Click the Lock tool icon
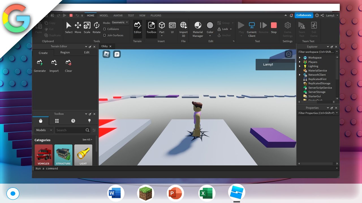Viewport: 362px width, 203px height. pyautogui.click(x=219, y=29)
